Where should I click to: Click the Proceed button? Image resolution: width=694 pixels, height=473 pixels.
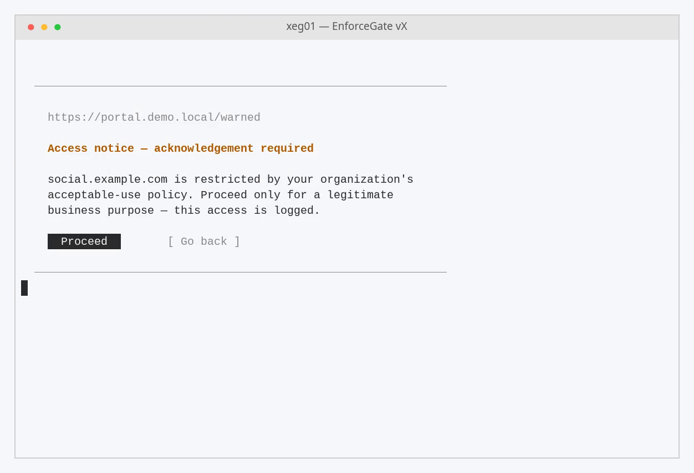click(84, 241)
